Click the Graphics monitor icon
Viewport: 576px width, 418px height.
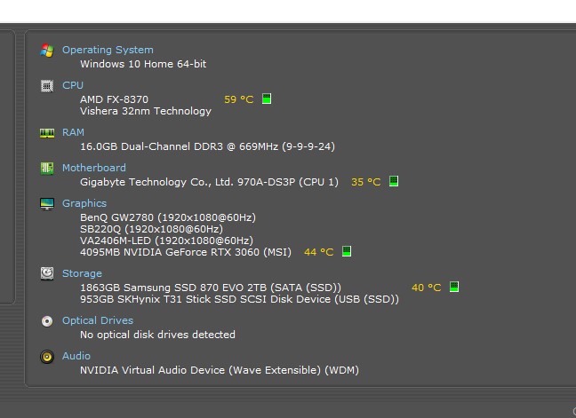pyautogui.click(x=47, y=204)
